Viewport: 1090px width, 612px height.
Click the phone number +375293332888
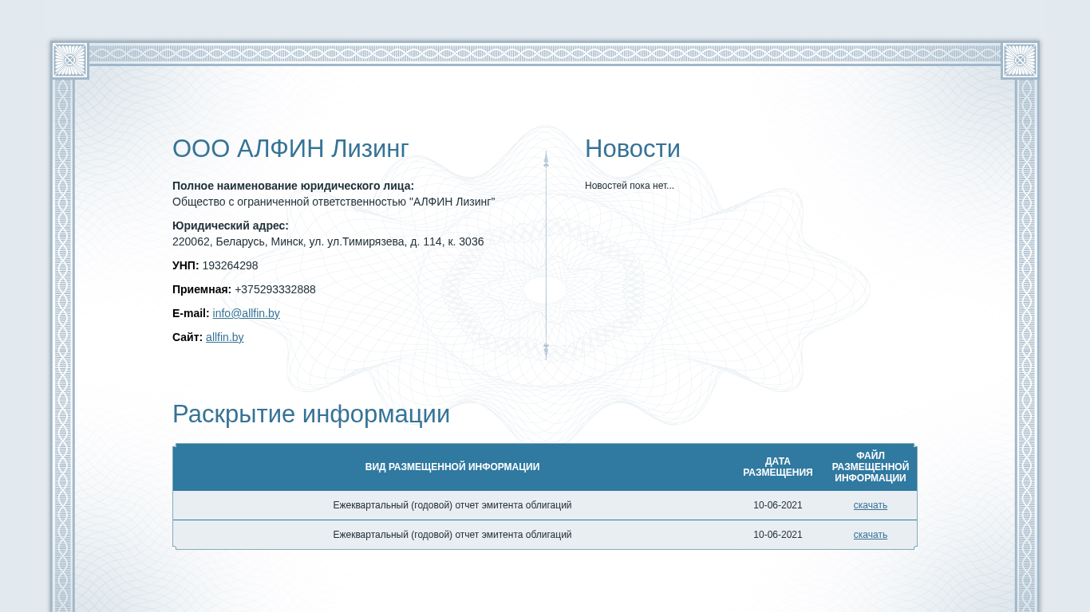point(275,289)
